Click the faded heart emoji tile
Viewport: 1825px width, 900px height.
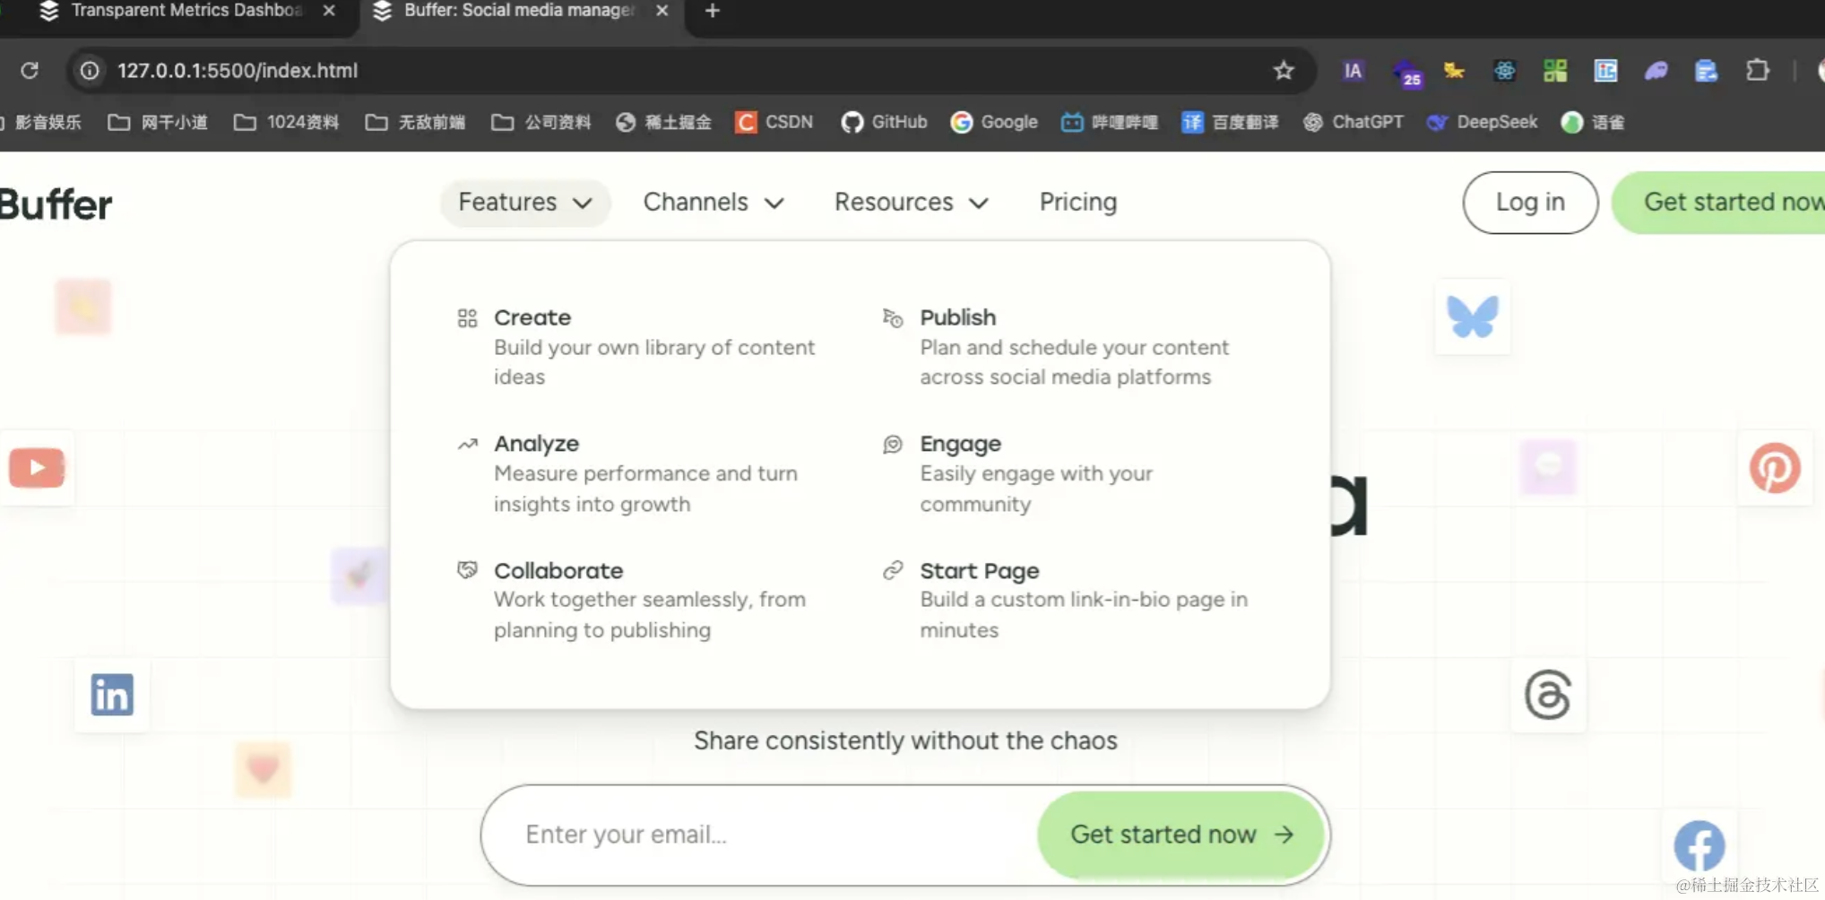click(x=264, y=769)
